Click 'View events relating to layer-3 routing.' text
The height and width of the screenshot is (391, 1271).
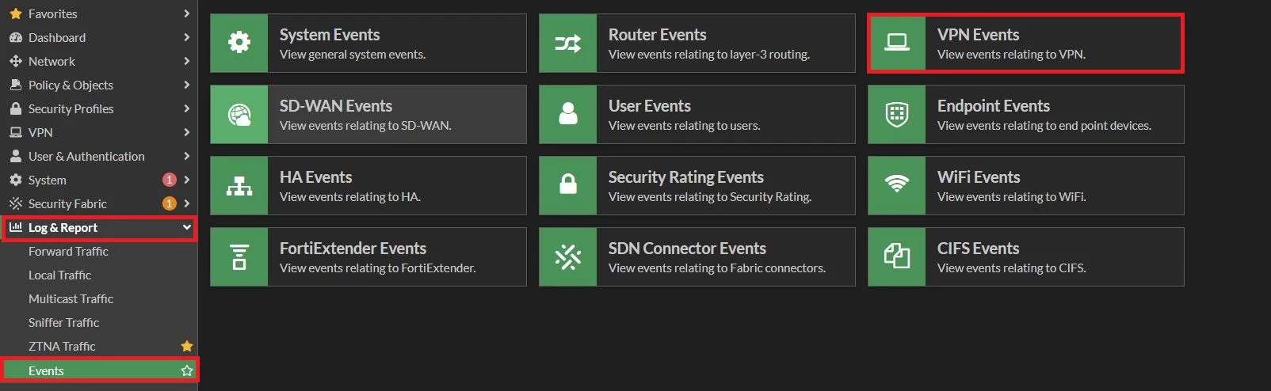[709, 55]
